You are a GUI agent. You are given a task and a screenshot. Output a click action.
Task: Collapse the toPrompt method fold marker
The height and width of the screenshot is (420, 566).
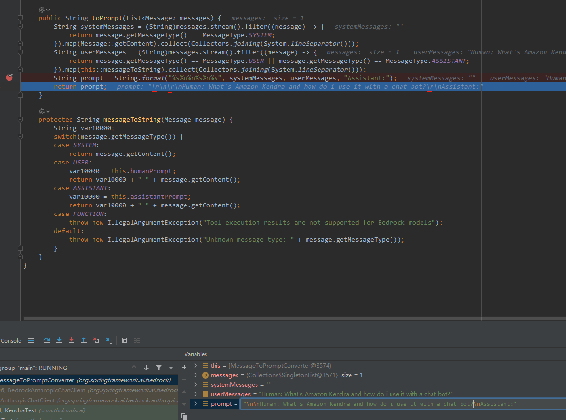pos(20,18)
